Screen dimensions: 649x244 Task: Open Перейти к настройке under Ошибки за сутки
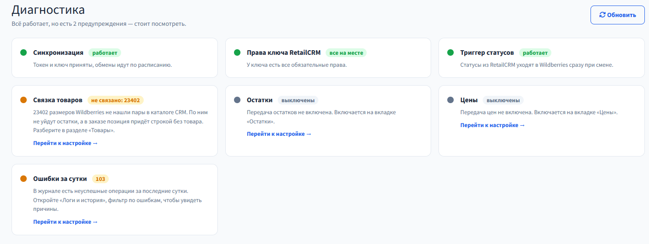65,222
